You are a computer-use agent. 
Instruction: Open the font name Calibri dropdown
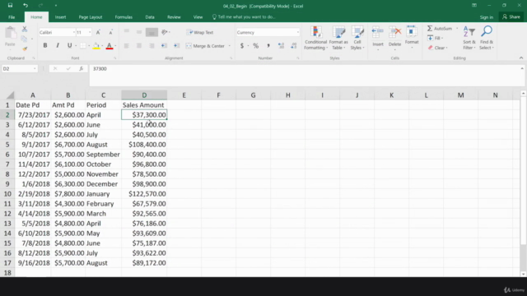click(73, 32)
